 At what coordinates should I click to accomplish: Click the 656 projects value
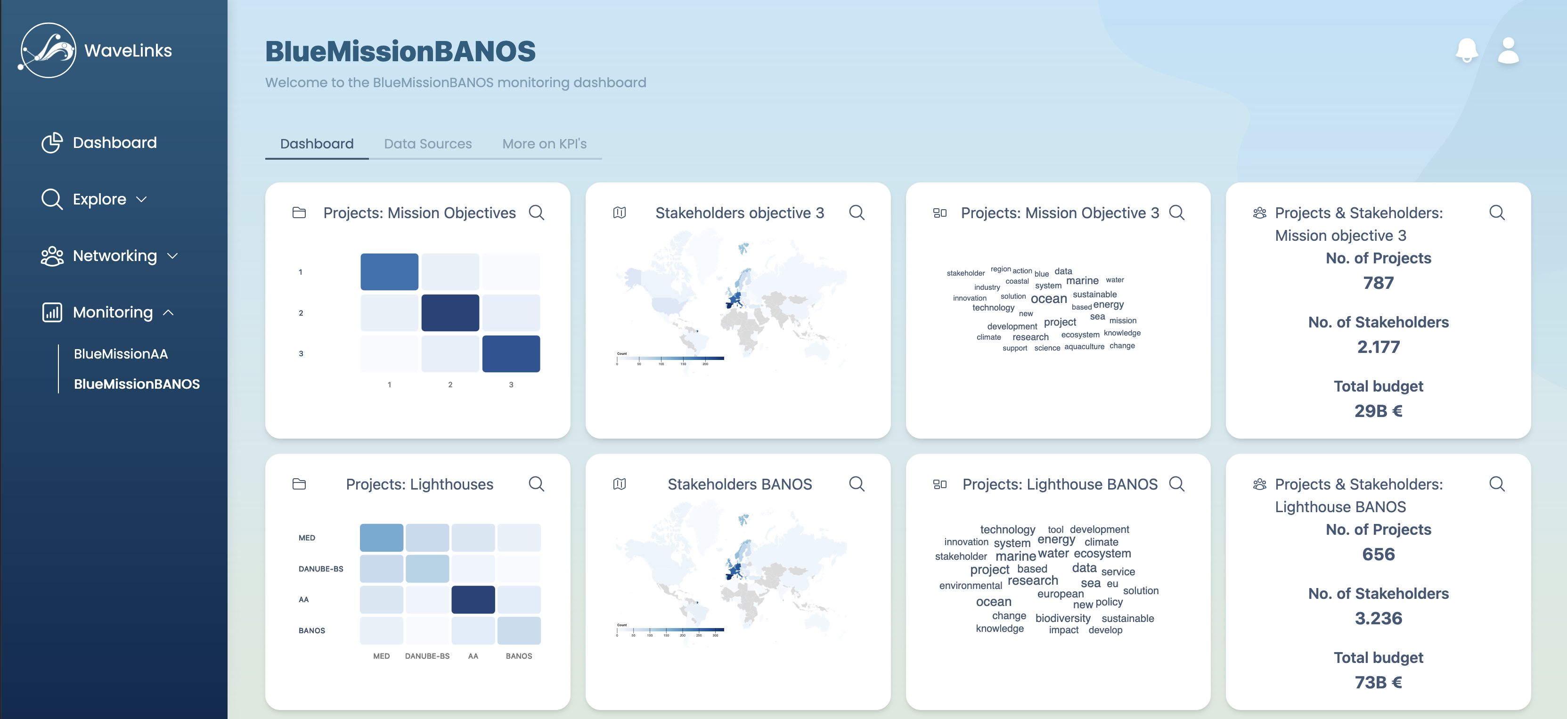pos(1379,554)
